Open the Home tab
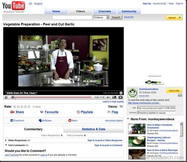This screenshot has width=187, height=162. coord(56,11)
